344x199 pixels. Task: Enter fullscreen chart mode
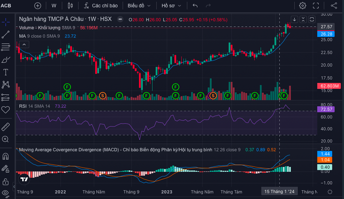point(316,6)
